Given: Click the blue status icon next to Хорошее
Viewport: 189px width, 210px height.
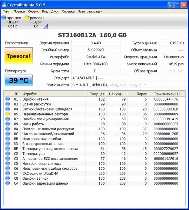Looking at the screenshot, I should [3, 18].
